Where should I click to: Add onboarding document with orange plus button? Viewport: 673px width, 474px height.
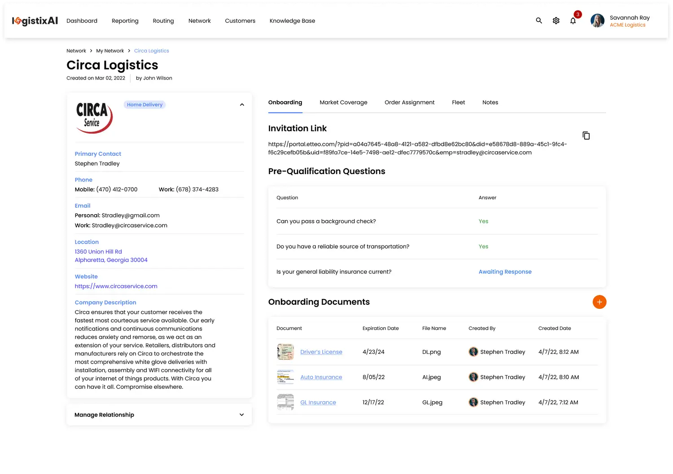(599, 302)
